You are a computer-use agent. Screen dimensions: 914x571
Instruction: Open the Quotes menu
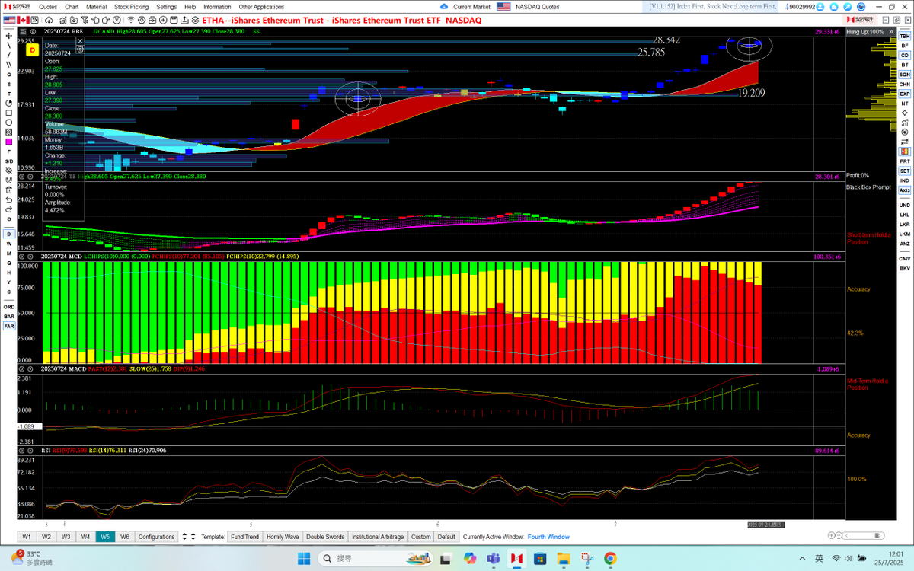pos(48,6)
